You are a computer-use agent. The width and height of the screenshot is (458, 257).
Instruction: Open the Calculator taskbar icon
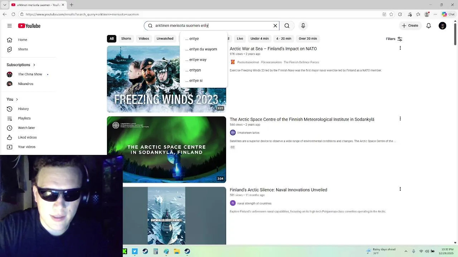tap(156, 251)
